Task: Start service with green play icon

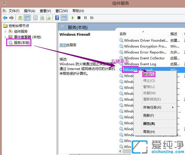Action: coord(73,18)
